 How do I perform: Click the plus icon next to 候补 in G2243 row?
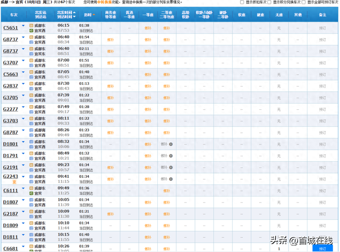[171, 179]
